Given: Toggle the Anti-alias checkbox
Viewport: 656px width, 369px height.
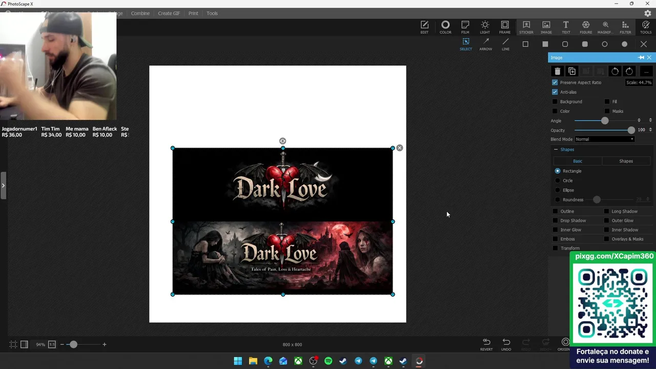Looking at the screenshot, I should [555, 92].
